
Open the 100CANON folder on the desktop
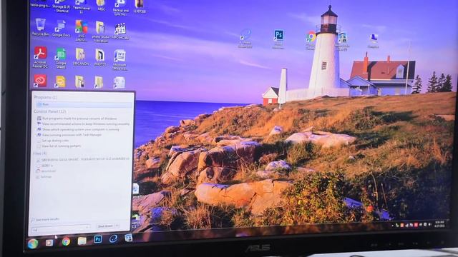[x=80, y=57]
